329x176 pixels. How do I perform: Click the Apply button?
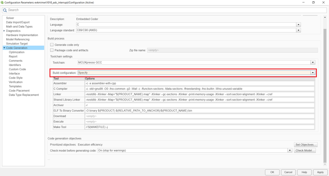click(320, 172)
